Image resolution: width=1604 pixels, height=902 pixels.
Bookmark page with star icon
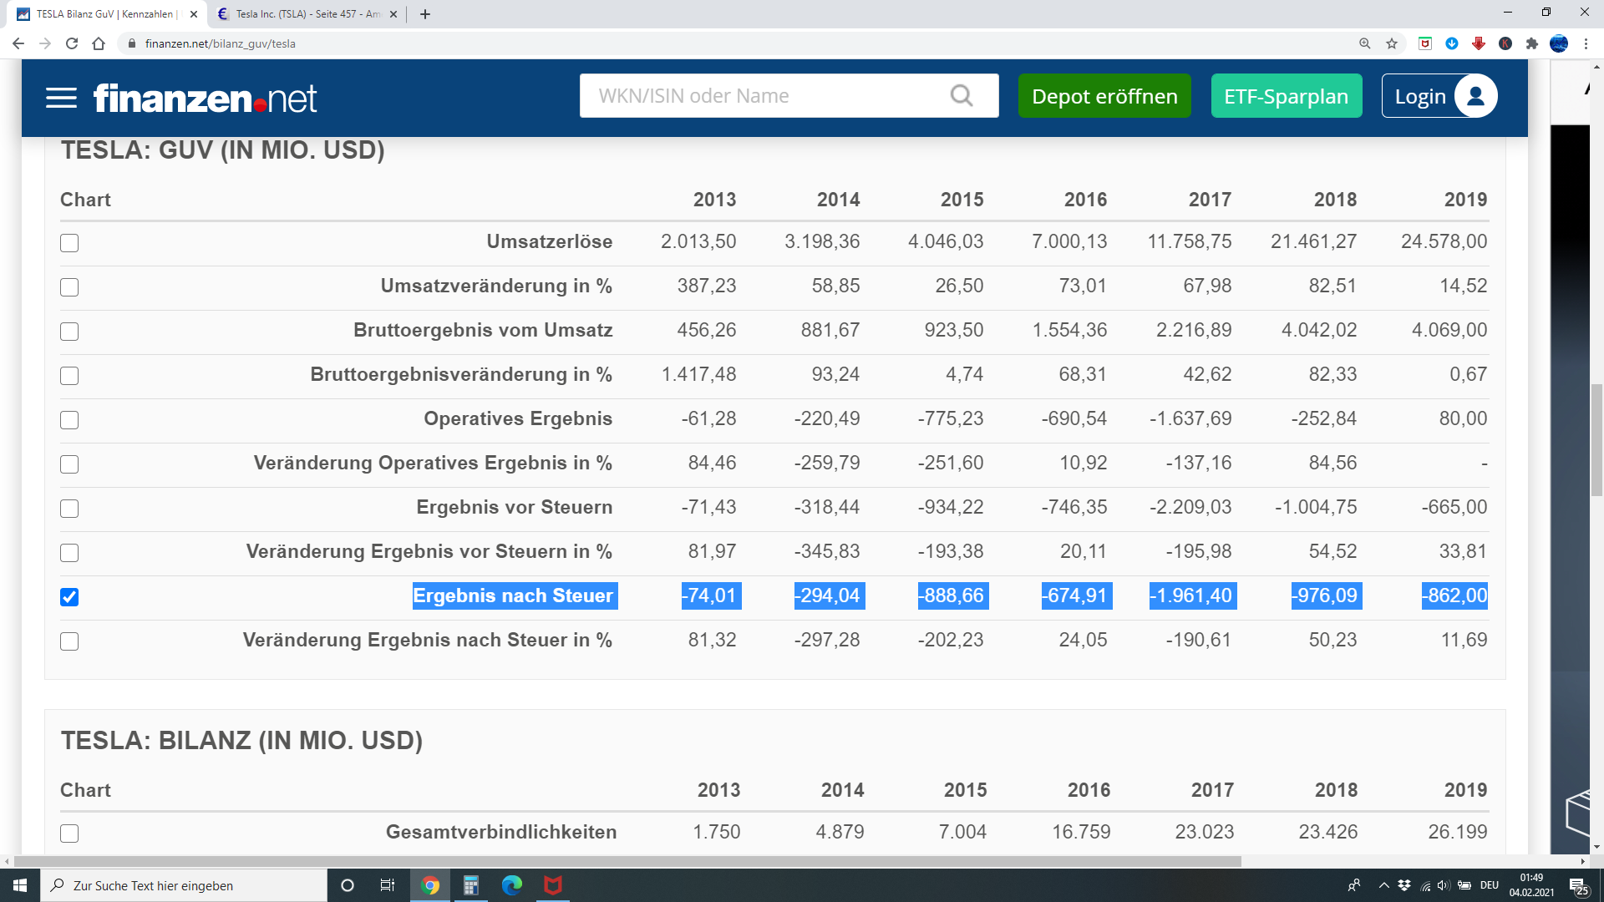coord(1392,43)
